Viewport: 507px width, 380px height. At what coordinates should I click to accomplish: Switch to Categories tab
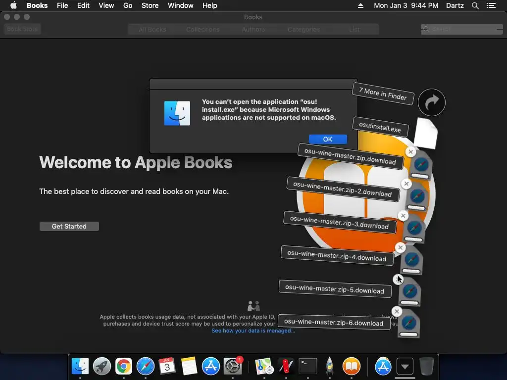(x=304, y=29)
